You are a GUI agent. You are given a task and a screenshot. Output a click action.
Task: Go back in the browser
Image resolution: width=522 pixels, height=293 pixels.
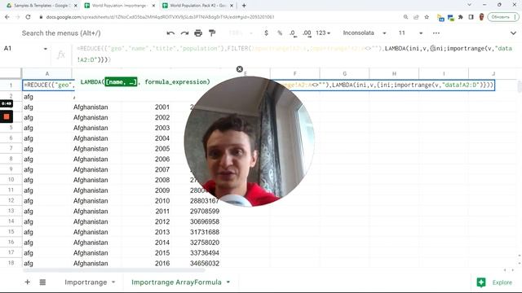click(x=7, y=17)
